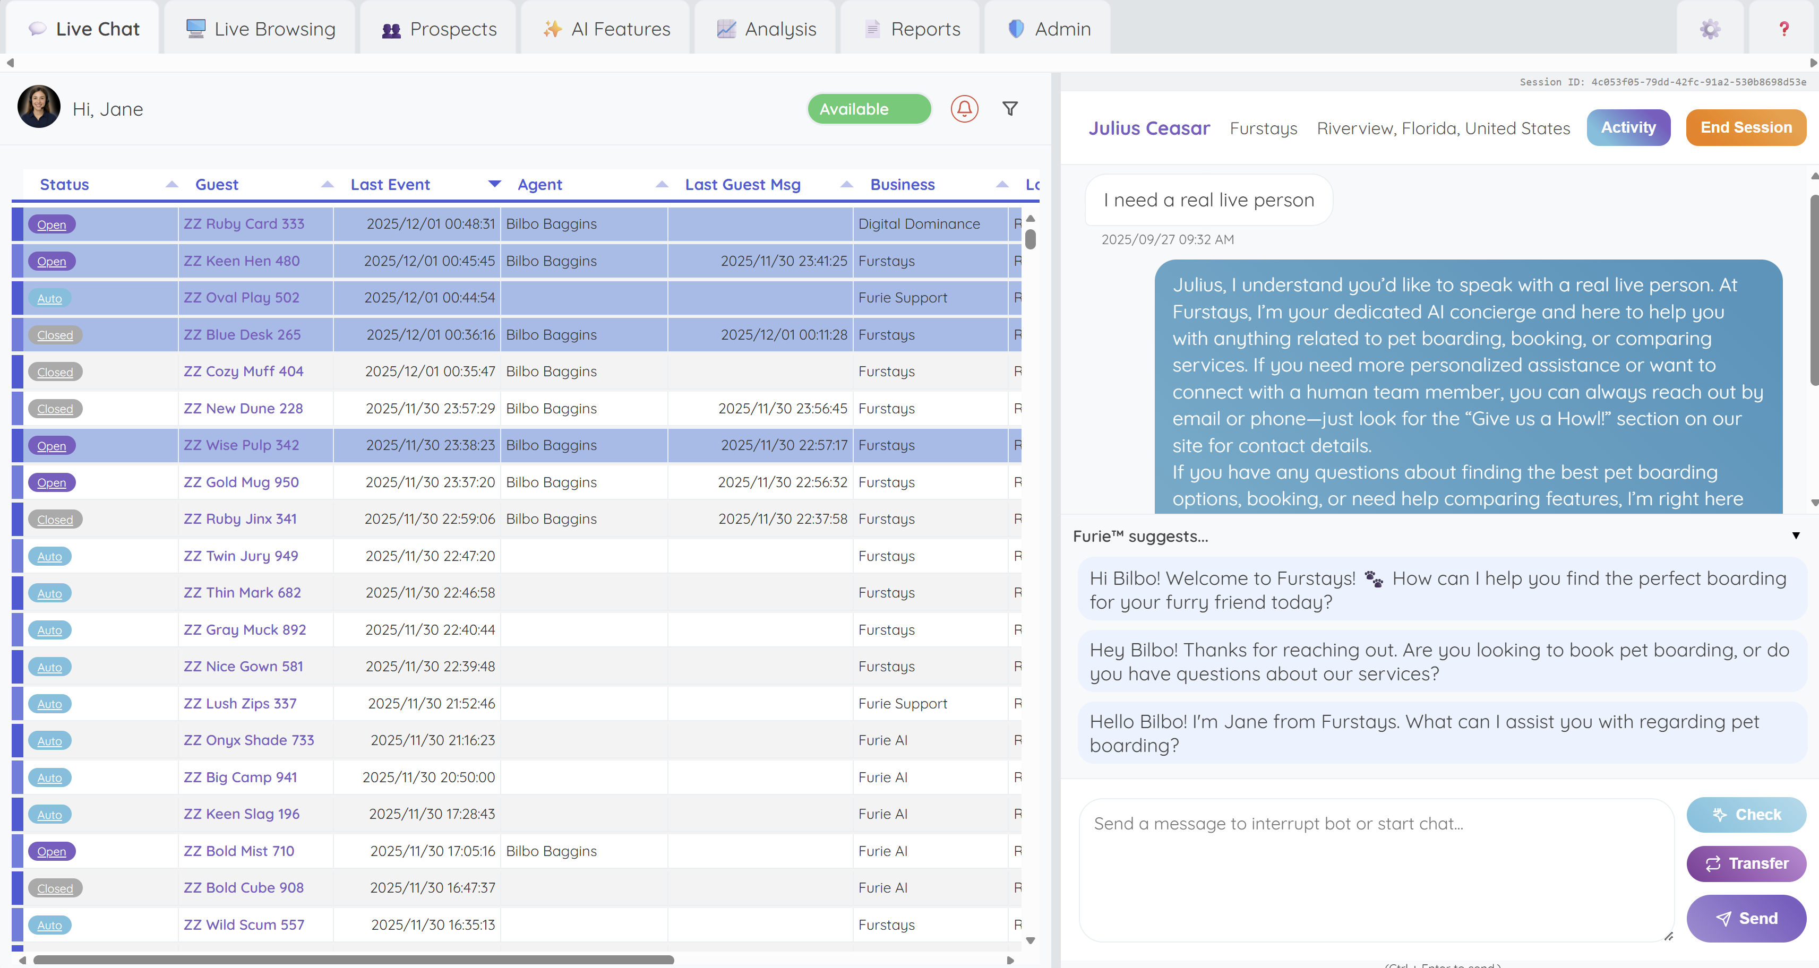Viewport: 1819px width, 968px height.
Task: Click the notification bell icon
Action: (964, 109)
